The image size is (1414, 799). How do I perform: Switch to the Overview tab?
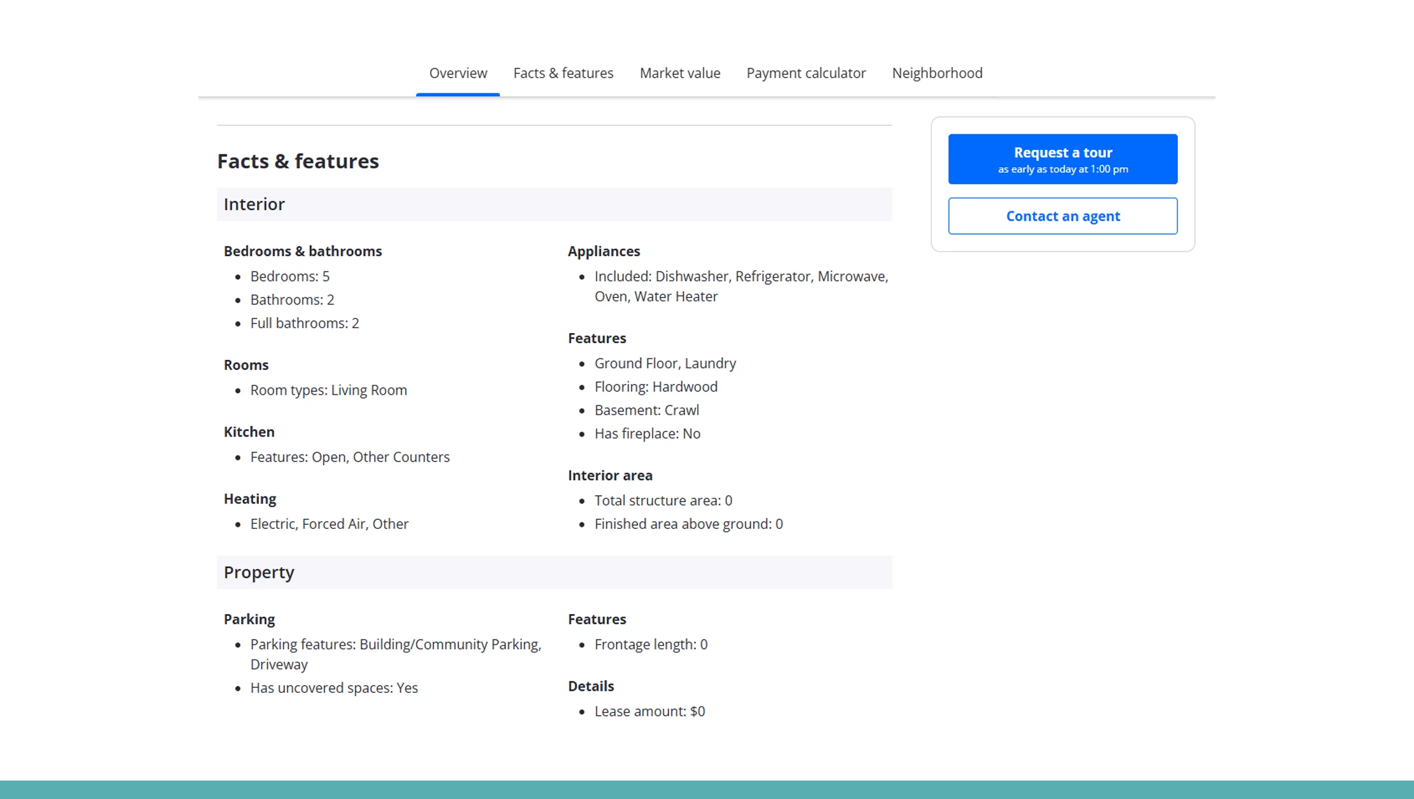(x=458, y=73)
